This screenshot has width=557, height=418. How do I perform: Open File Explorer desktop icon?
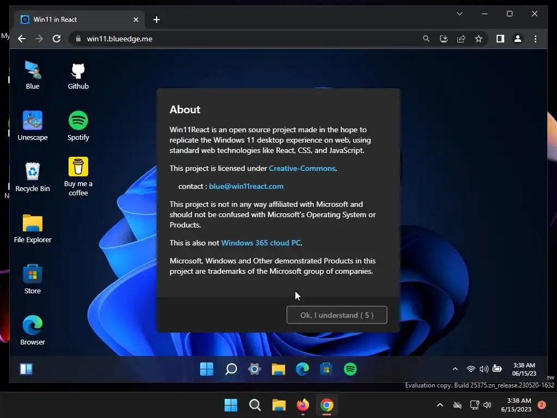(33, 228)
